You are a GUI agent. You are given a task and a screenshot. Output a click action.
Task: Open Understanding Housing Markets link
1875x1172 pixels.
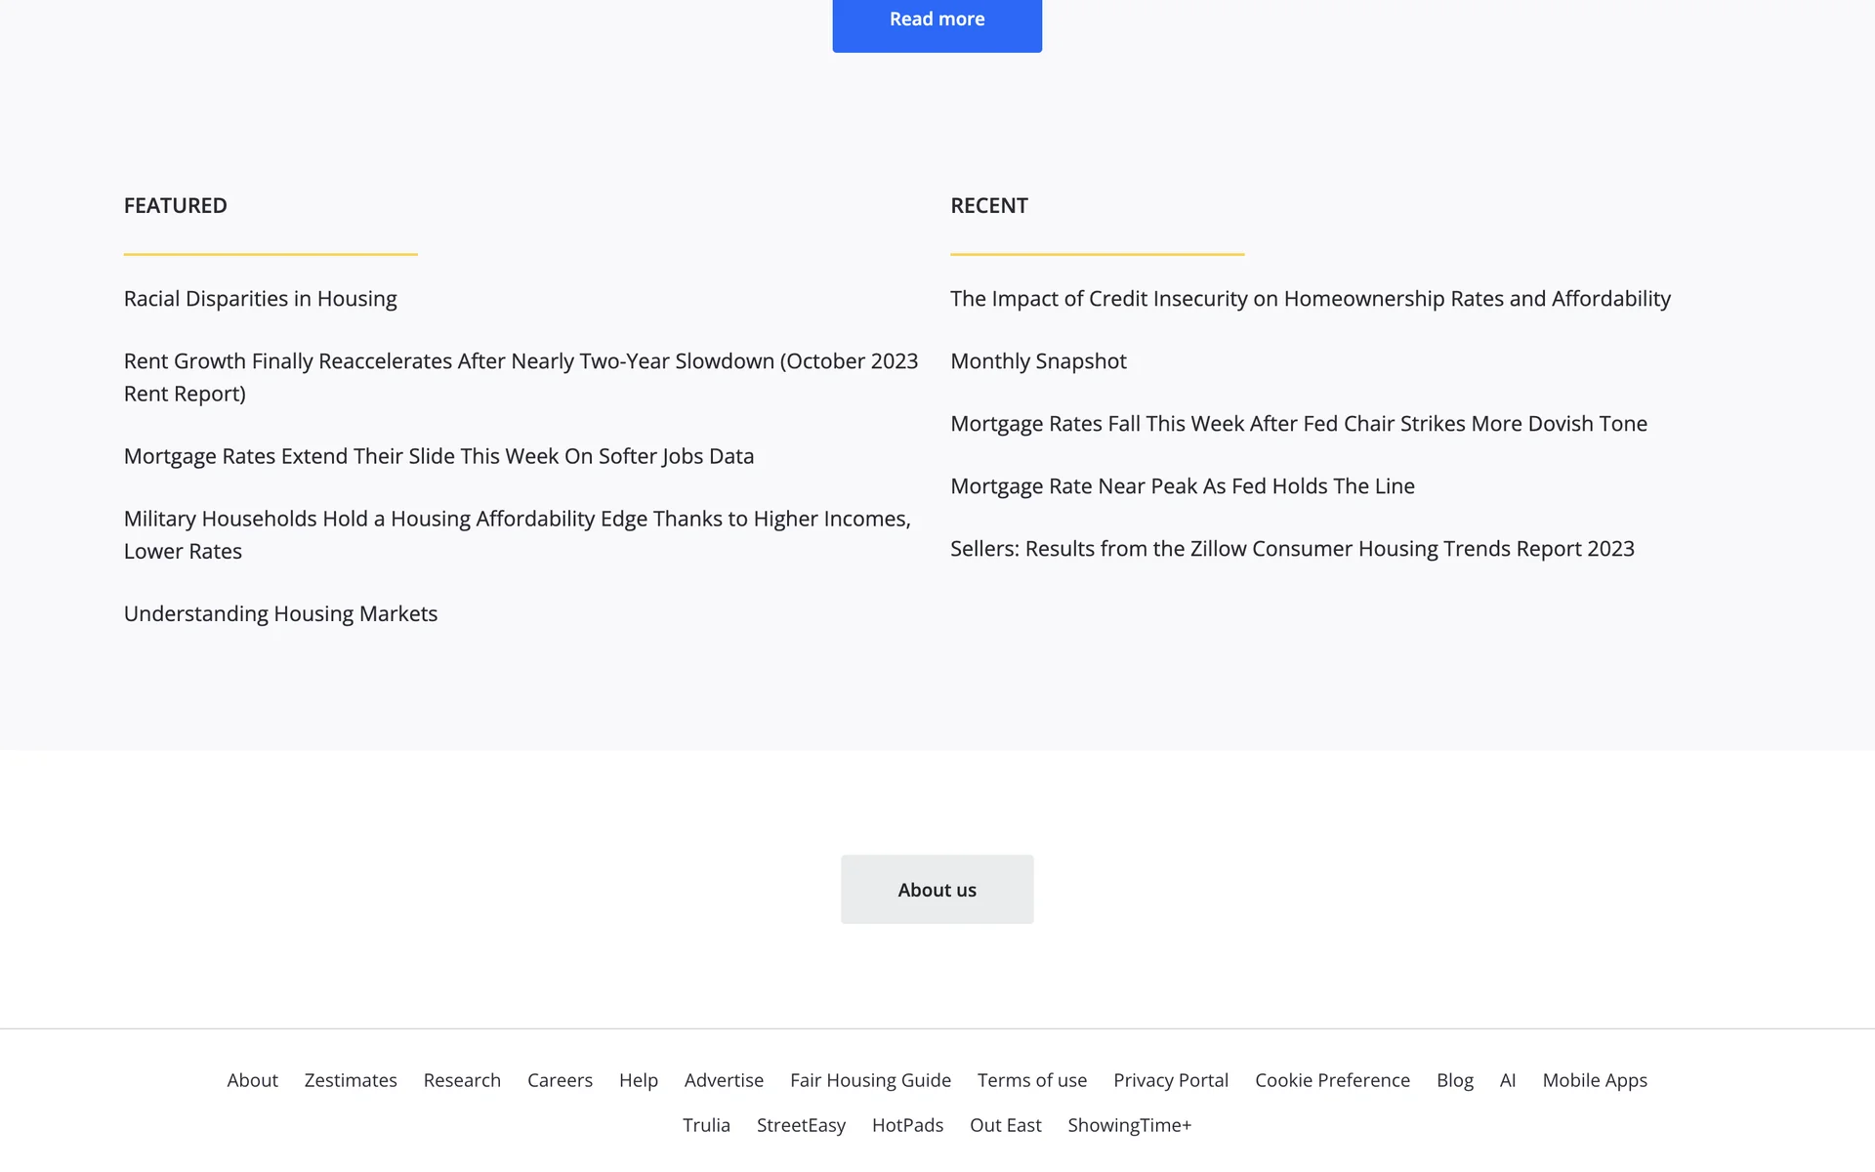280,613
